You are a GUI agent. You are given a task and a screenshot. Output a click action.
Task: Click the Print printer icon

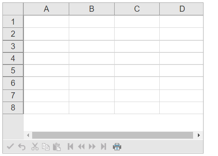tap(117, 147)
